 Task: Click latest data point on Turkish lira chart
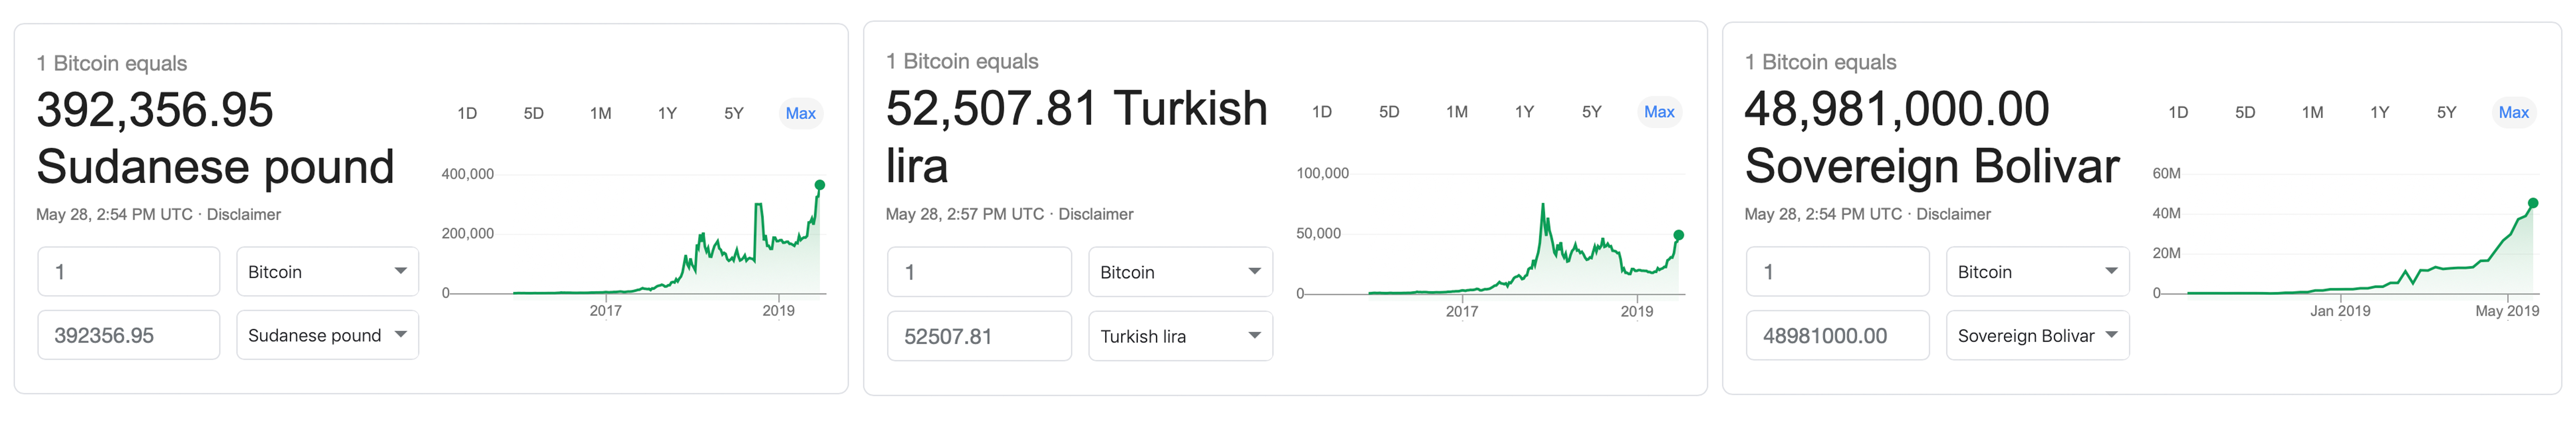coord(1678,235)
